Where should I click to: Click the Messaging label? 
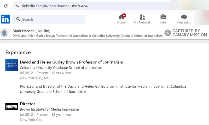tap(184, 22)
